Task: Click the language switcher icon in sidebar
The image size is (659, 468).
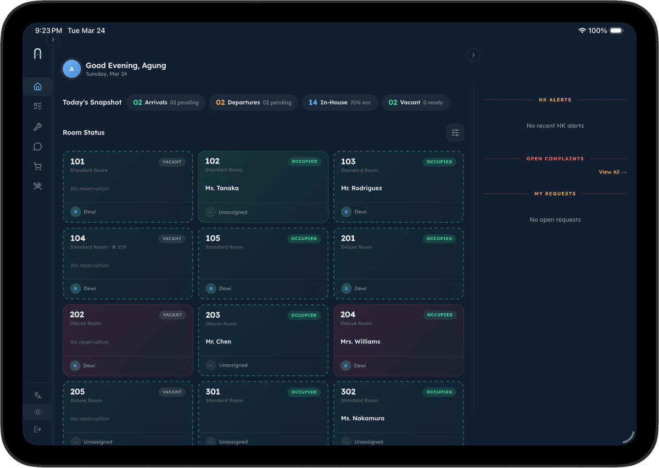Action: click(37, 395)
